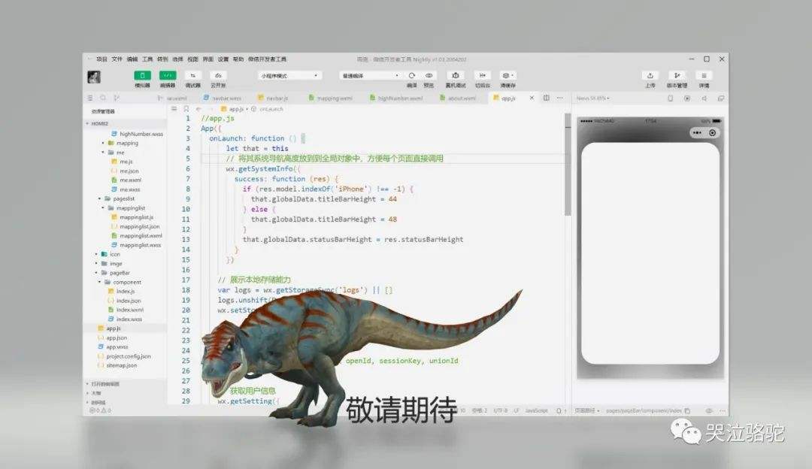Click the 编译 compile icon

click(411, 75)
